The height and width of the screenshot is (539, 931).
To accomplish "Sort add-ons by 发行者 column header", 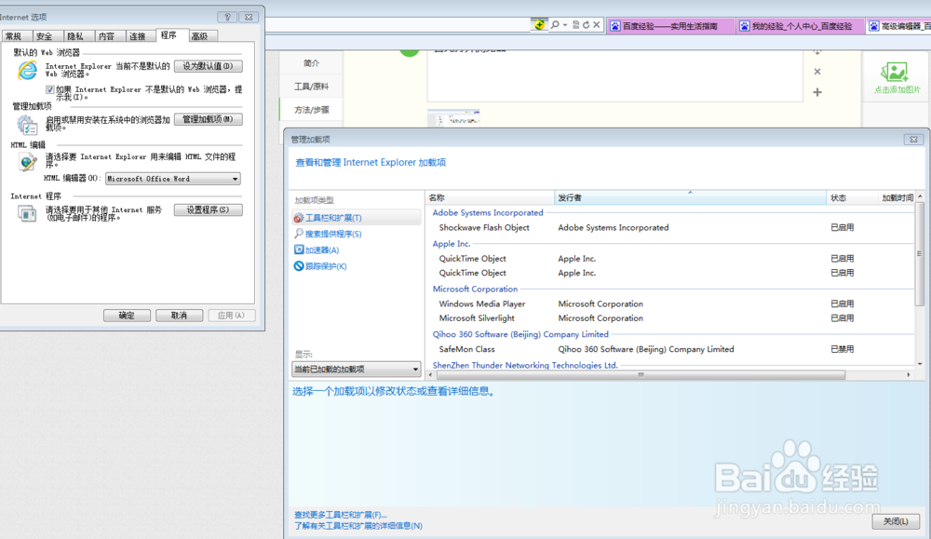I will pyautogui.click(x=690, y=197).
